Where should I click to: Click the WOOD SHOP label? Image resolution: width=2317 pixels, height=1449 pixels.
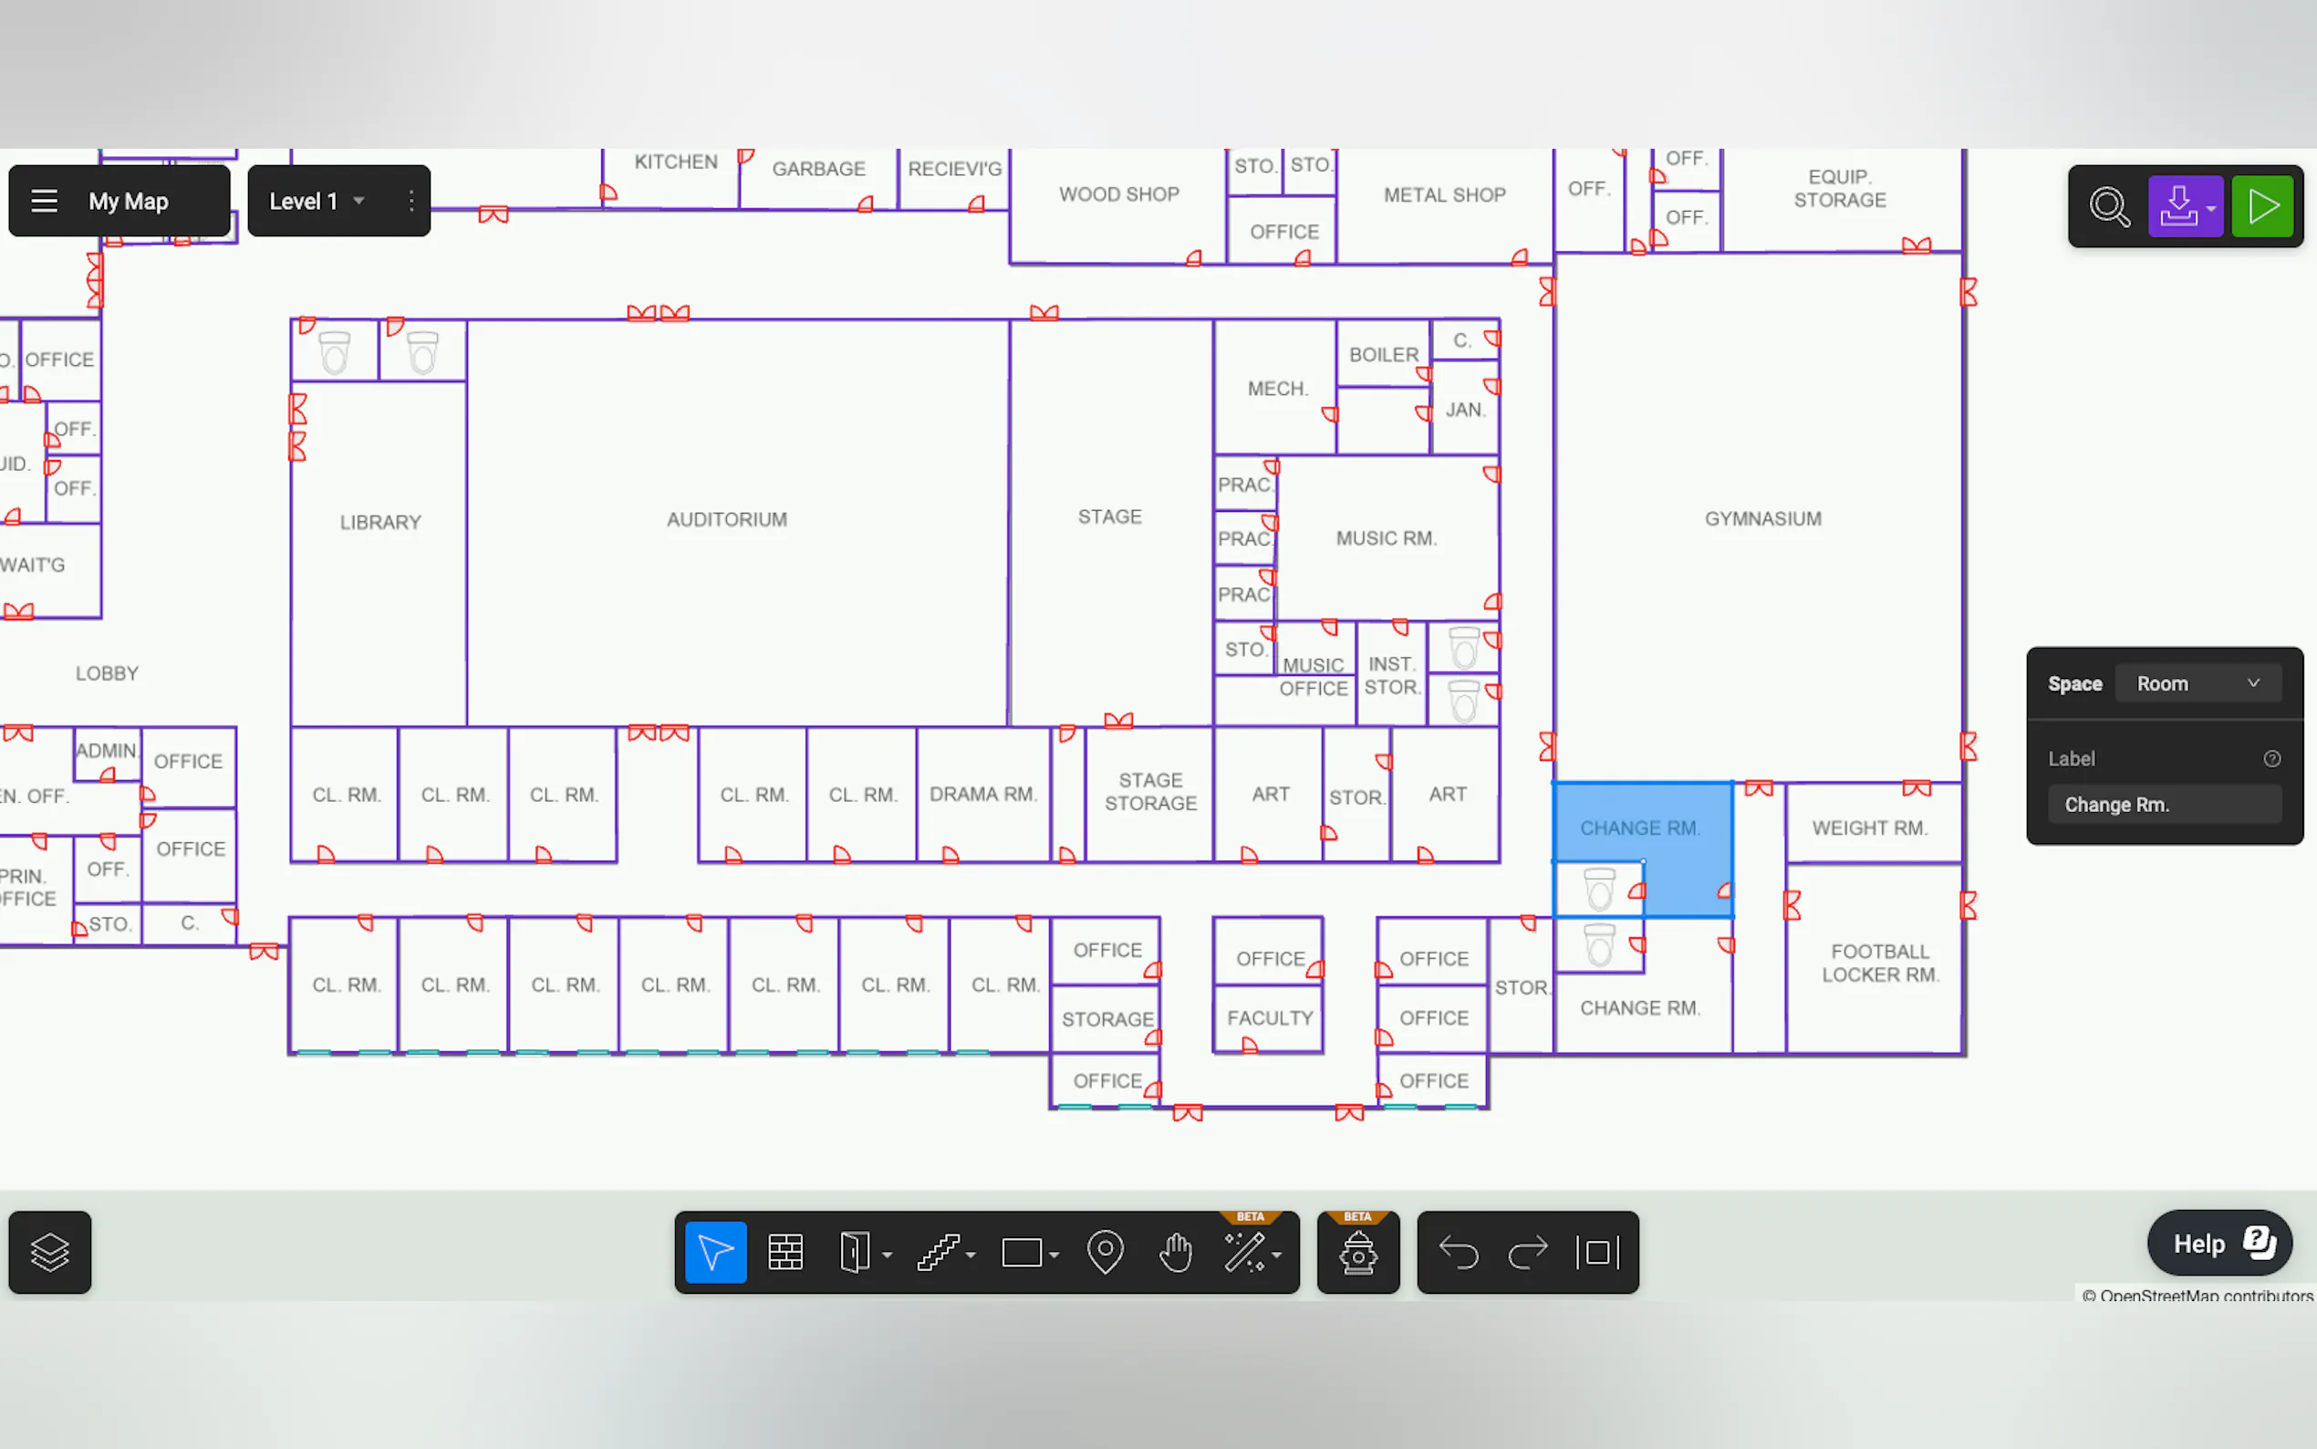1118,194
